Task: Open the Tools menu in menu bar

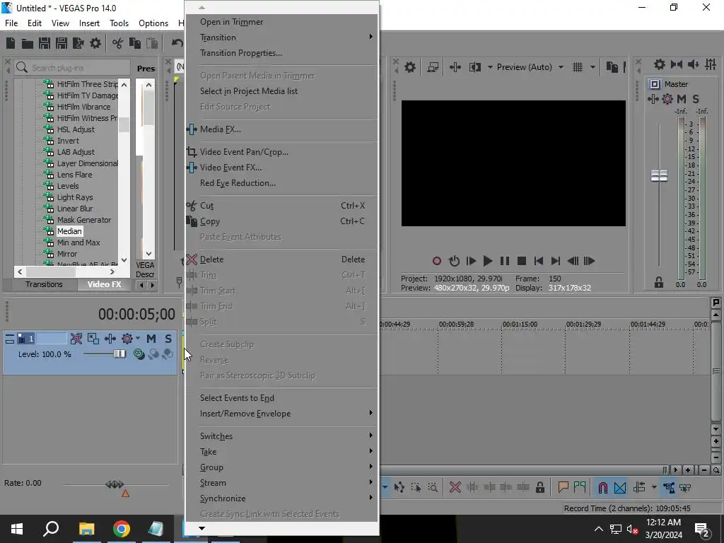Action: click(x=119, y=23)
